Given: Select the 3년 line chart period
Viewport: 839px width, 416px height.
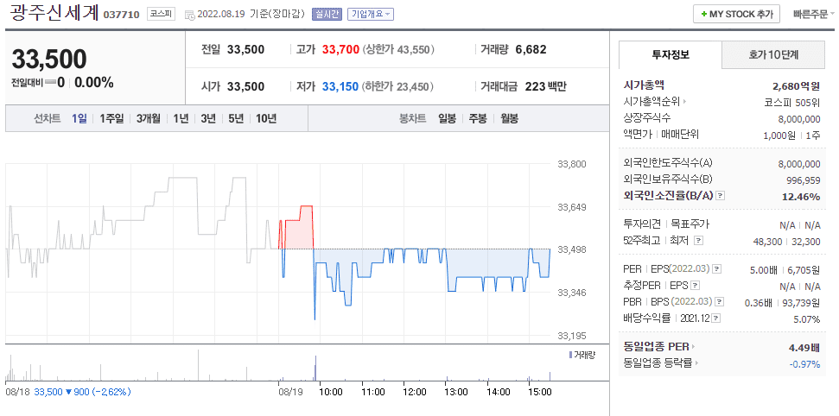Looking at the screenshot, I should (x=208, y=119).
